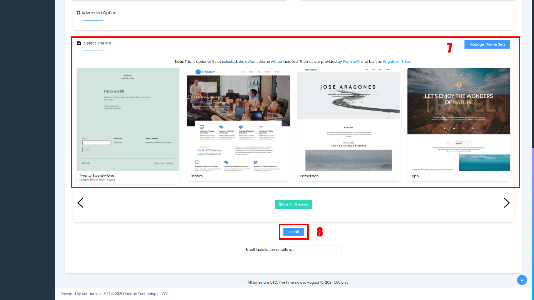Click scroll-to-top round arrow icon
Screen dimensions: 534x300
(x=522, y=280)
